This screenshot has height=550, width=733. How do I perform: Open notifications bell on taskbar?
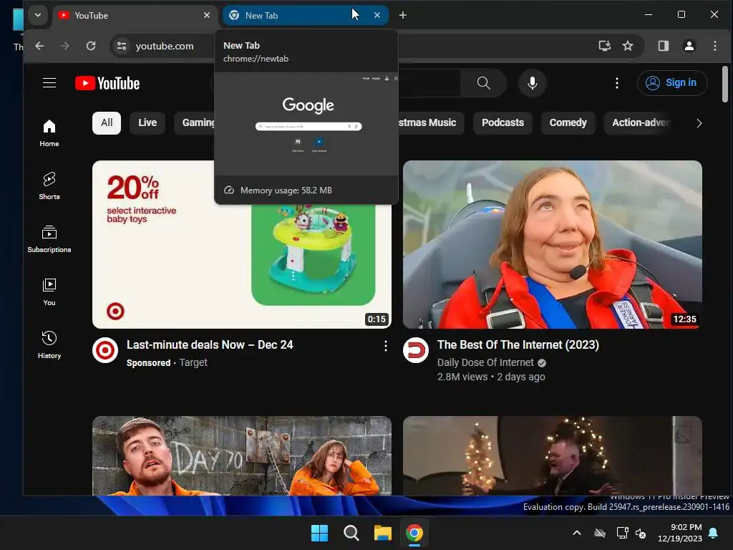coord(714,533)
